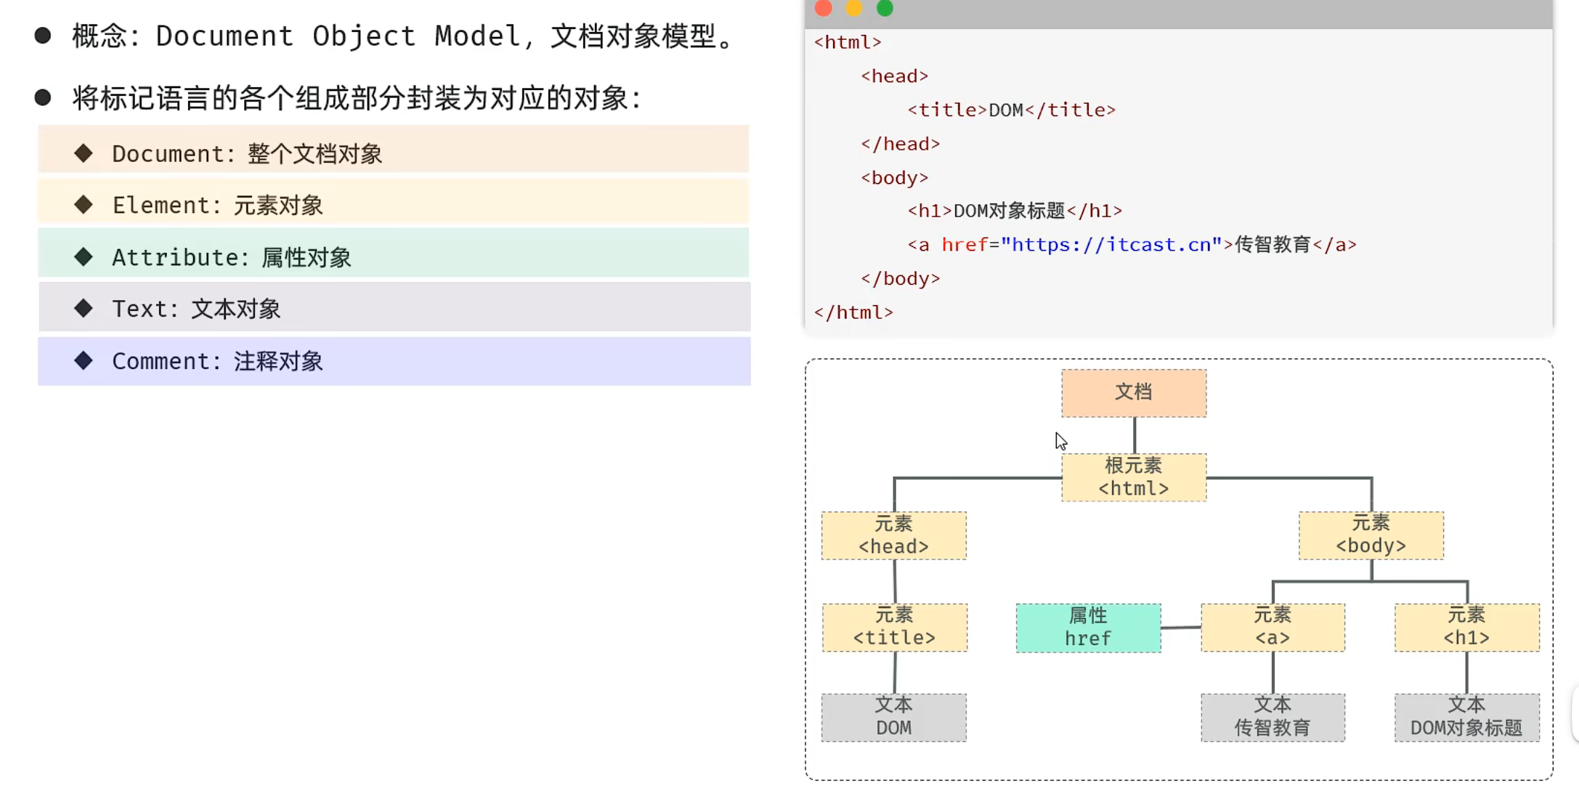Click the green 属性 href box
This screenshot has height=789, width=1579.
[x=1088, y=628]
